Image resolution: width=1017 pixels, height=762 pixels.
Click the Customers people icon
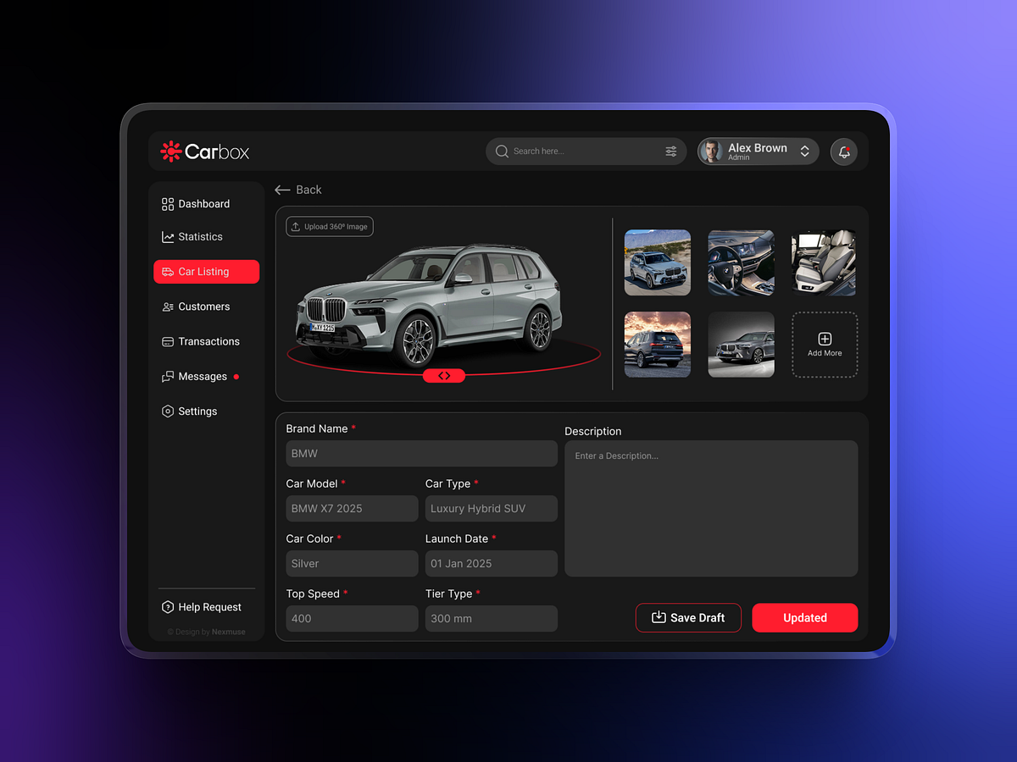point(168,306)
